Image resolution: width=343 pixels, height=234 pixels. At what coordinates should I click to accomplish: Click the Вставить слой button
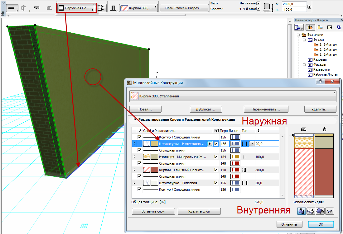[x=153, y=211]
